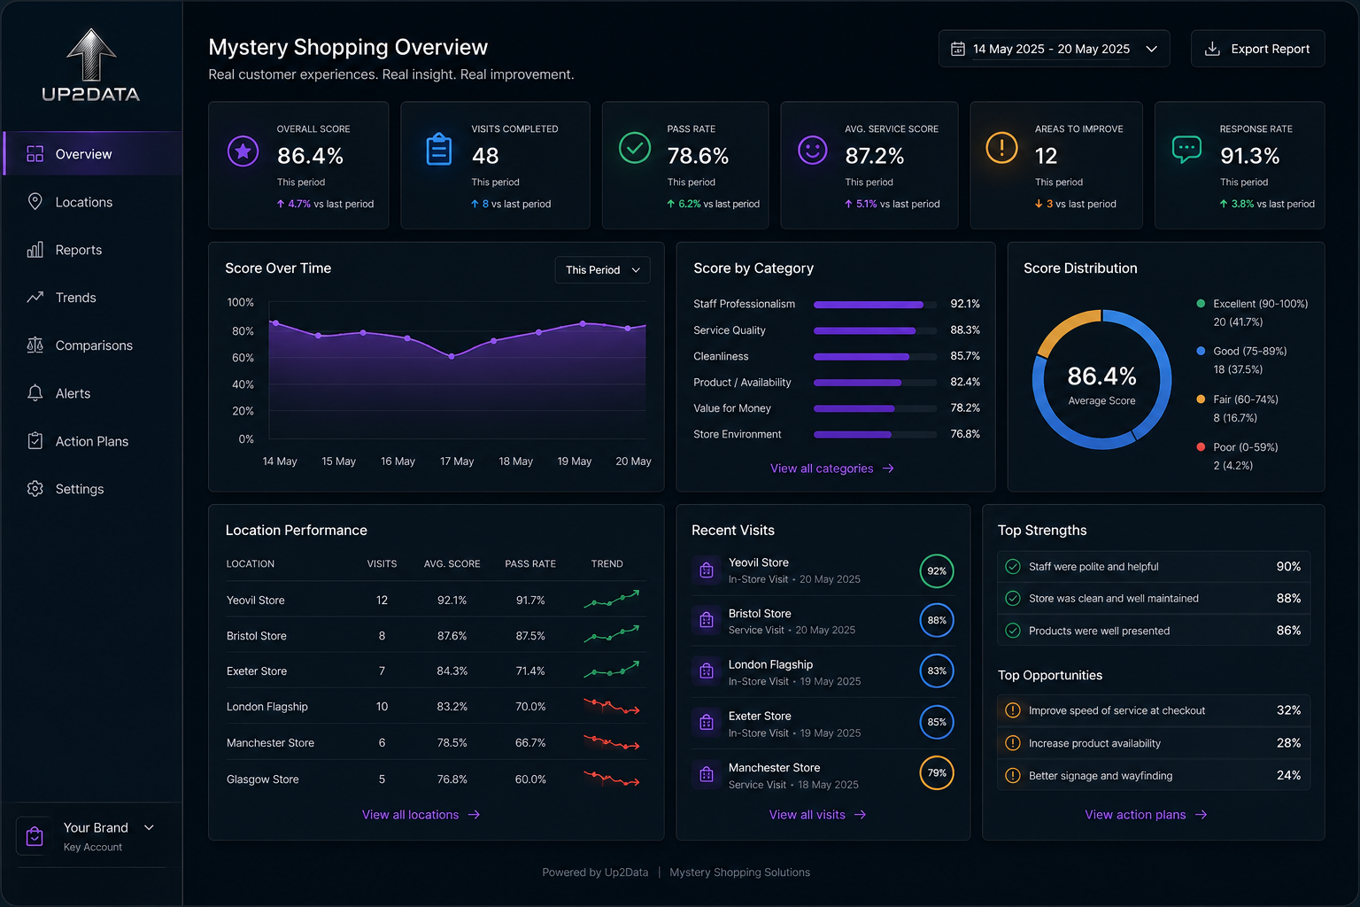This screenshot has width=1360, height=907.
Task: Click the Areas to Improve warning icon
Action: (x=1001, y=147)
